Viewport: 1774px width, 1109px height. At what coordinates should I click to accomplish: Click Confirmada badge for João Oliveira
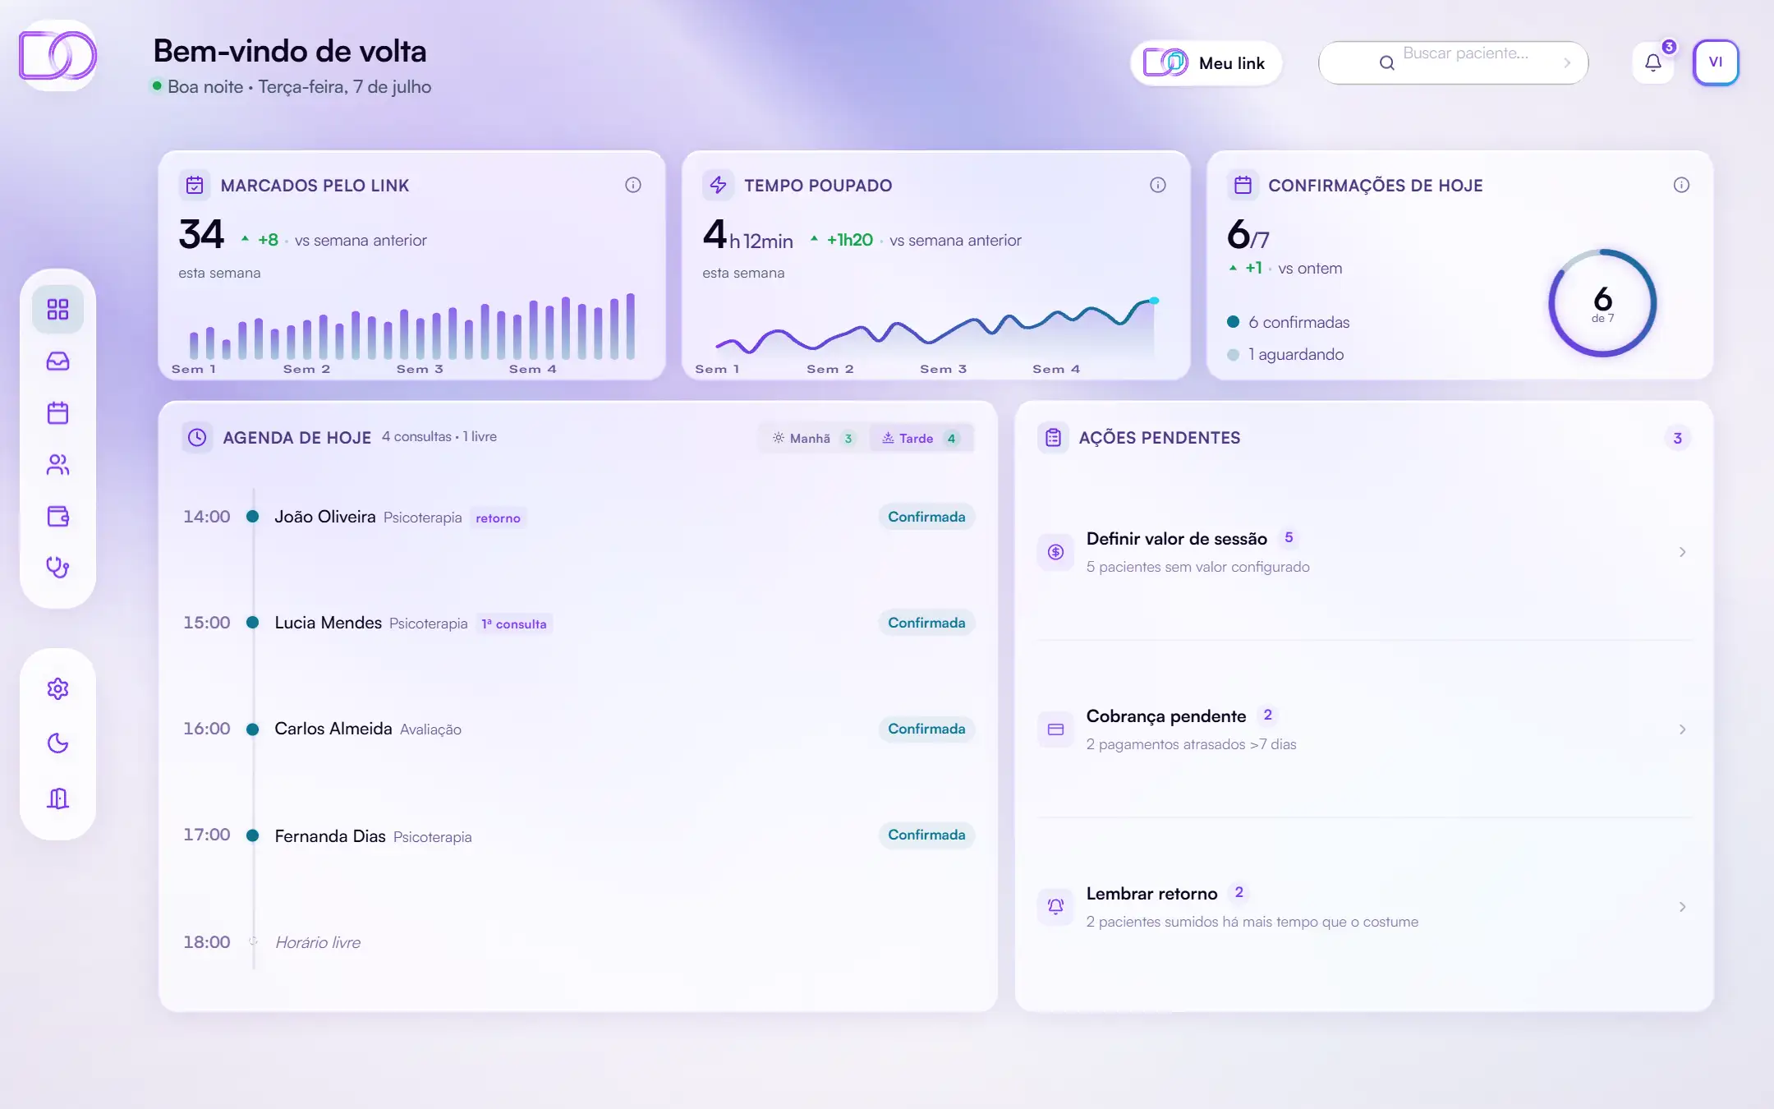(x=926, y=517)
